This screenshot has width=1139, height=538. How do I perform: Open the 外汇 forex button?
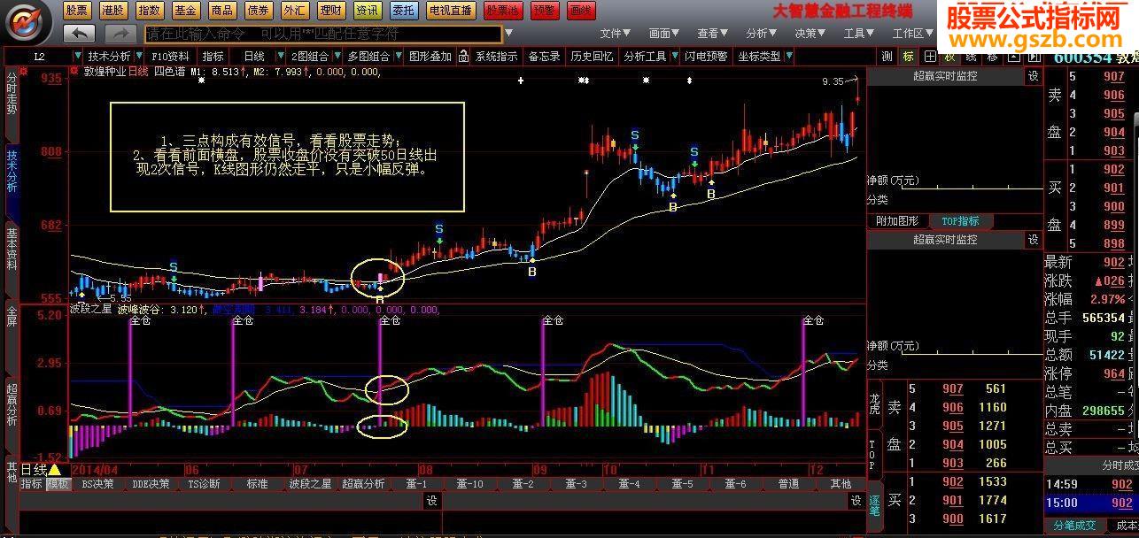click(x=294, y=11)
